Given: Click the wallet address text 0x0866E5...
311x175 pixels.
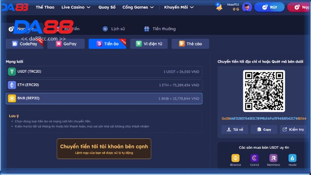Looking at the screenshot, I should coord(264,119).
